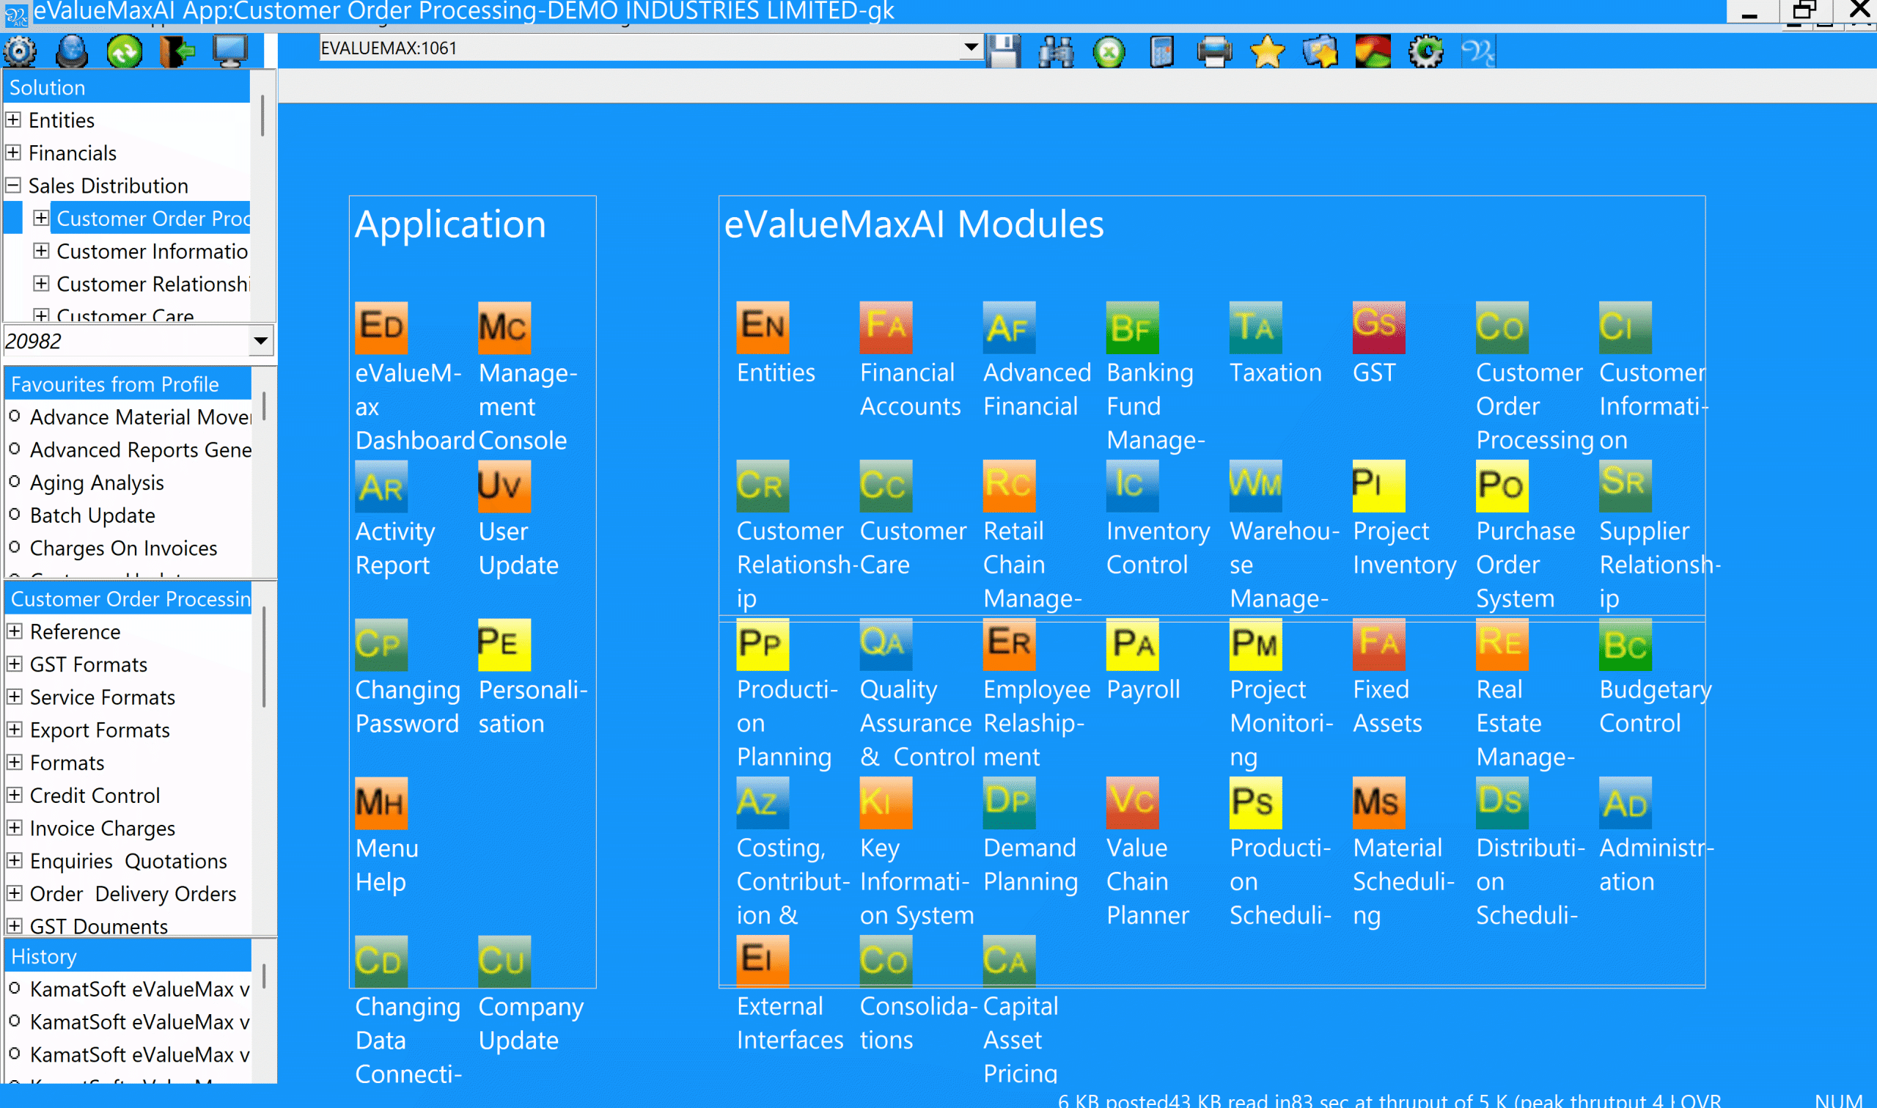This screenshot has width=1877, height=1108.
Task: Select Customer Information tree item
Action: click(152, 252)
